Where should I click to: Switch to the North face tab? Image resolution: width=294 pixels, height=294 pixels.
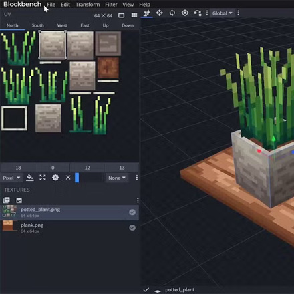point(13,25)
